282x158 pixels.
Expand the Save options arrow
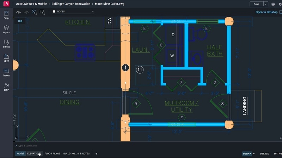266,4
